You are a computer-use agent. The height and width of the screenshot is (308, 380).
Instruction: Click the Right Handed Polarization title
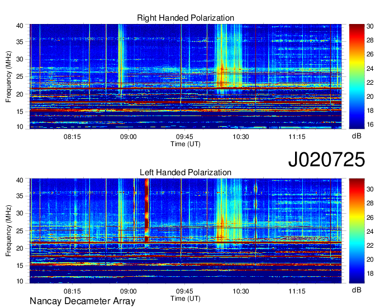click(x=186, y=18)
